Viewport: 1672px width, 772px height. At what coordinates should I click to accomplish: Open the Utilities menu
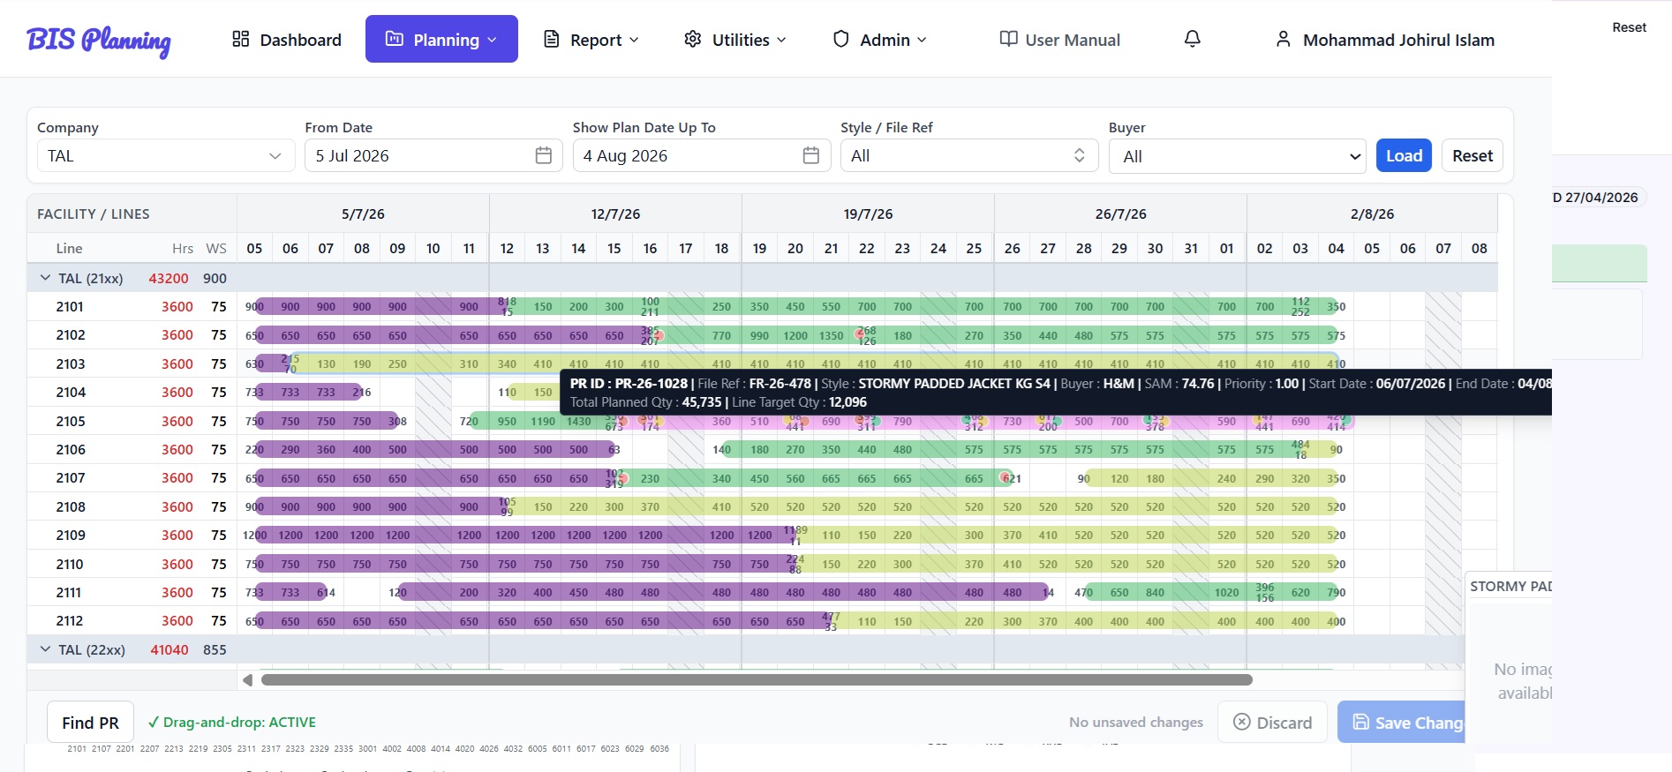point(735,39)
